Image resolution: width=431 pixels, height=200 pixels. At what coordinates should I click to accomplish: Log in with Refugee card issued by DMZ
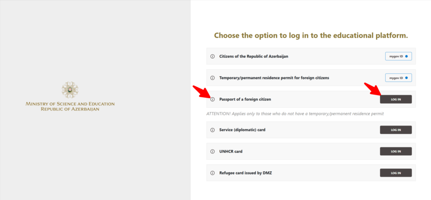[396, 173]
